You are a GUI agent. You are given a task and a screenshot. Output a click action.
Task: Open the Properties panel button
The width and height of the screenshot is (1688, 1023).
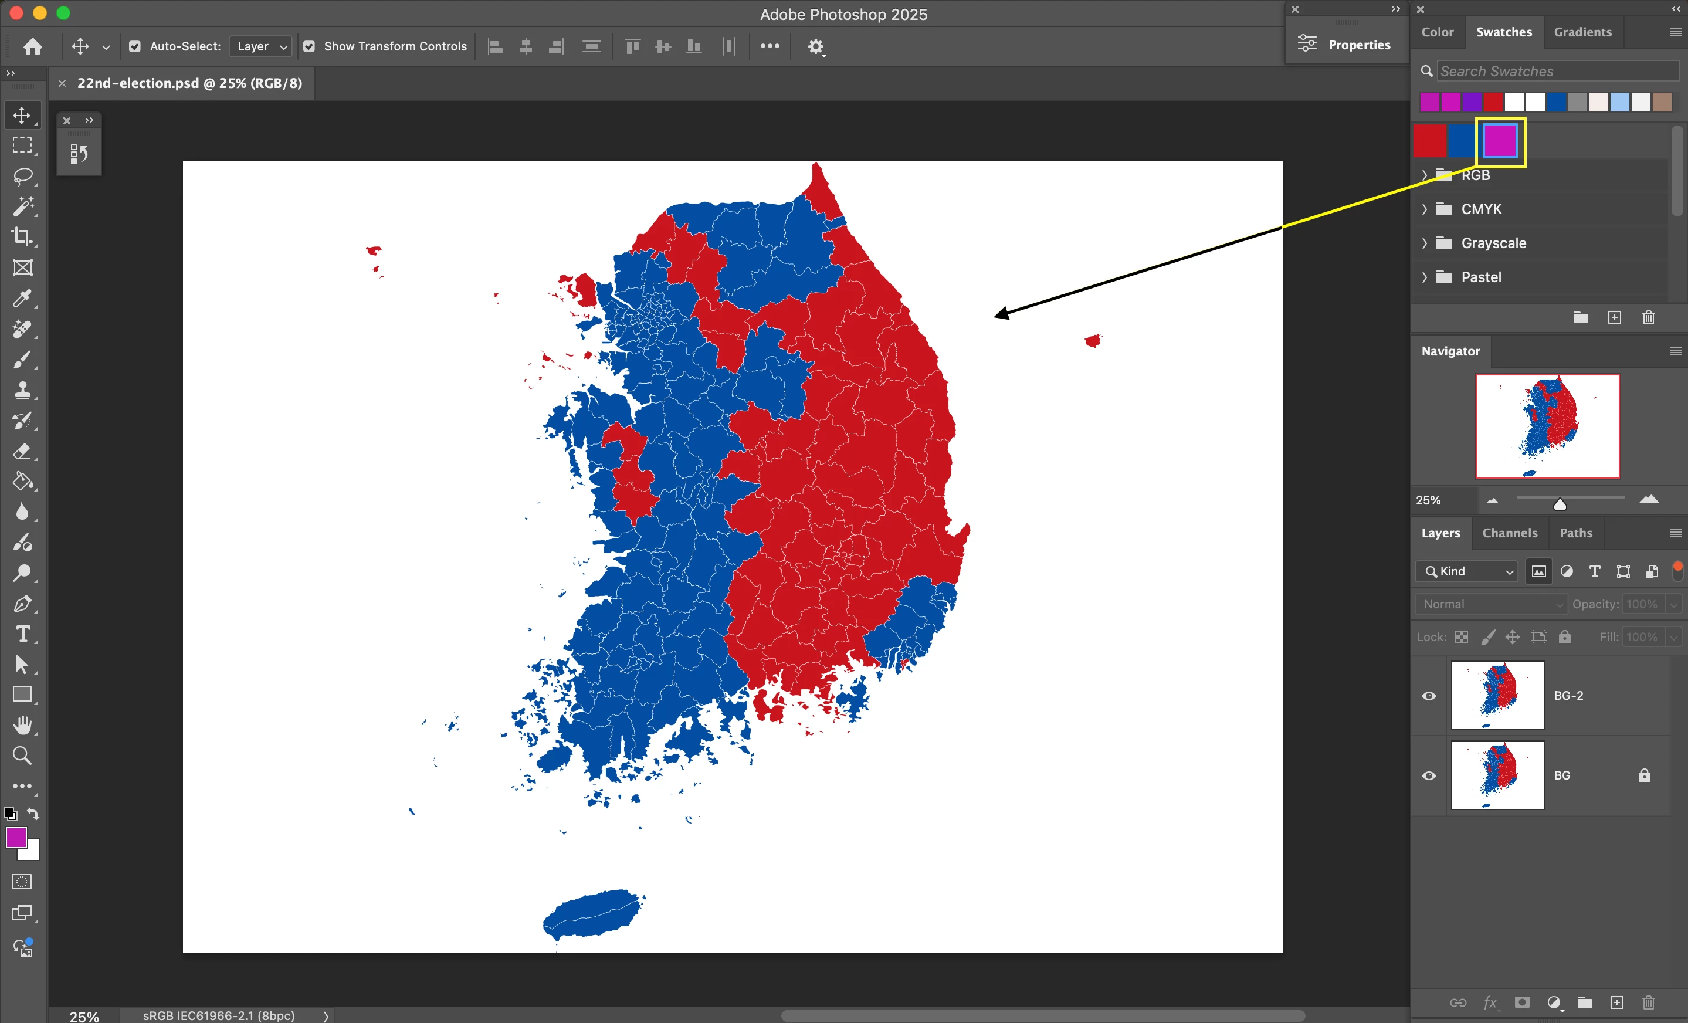tap(1345, 45)
